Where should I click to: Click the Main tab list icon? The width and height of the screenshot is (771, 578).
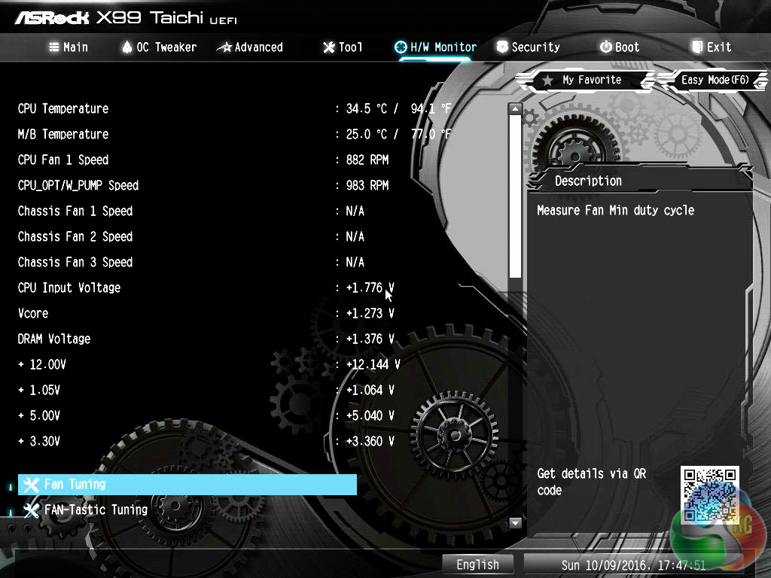54,47
